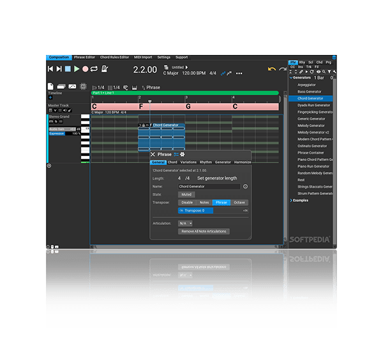Click Remove All Note Articulations button

[204, 231]
